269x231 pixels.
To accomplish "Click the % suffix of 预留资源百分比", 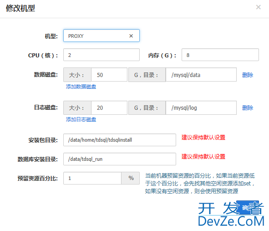I will (131, 178).
